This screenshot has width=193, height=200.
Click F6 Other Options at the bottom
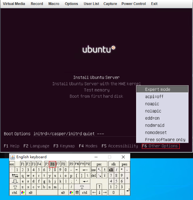tap(161, 146)
